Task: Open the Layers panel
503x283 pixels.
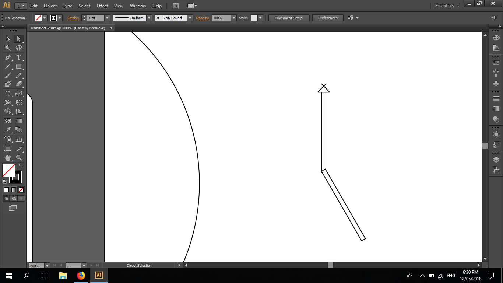Action: [496, 160]
